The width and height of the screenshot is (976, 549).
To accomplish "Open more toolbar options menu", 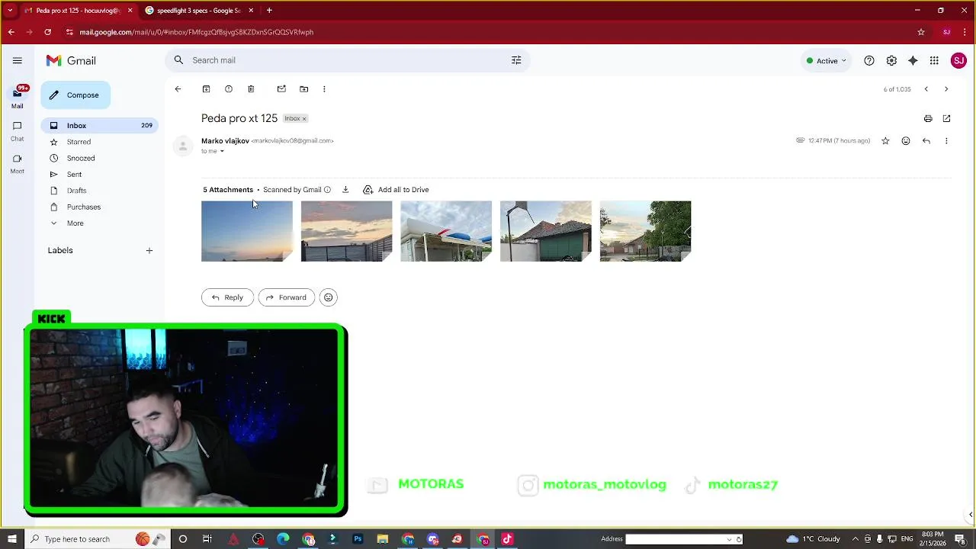I will pyautogui.click(x=324, y=89).
